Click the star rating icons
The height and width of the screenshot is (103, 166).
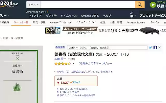(x=63, y=64)
